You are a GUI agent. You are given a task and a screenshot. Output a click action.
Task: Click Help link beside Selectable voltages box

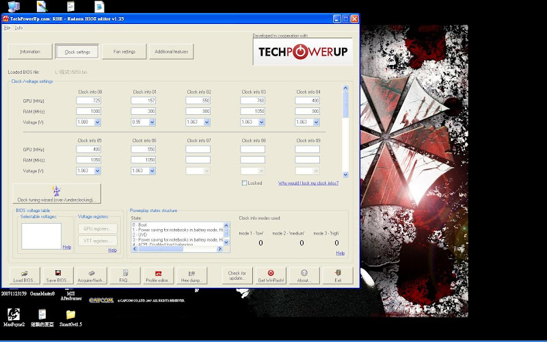[66, 247]
